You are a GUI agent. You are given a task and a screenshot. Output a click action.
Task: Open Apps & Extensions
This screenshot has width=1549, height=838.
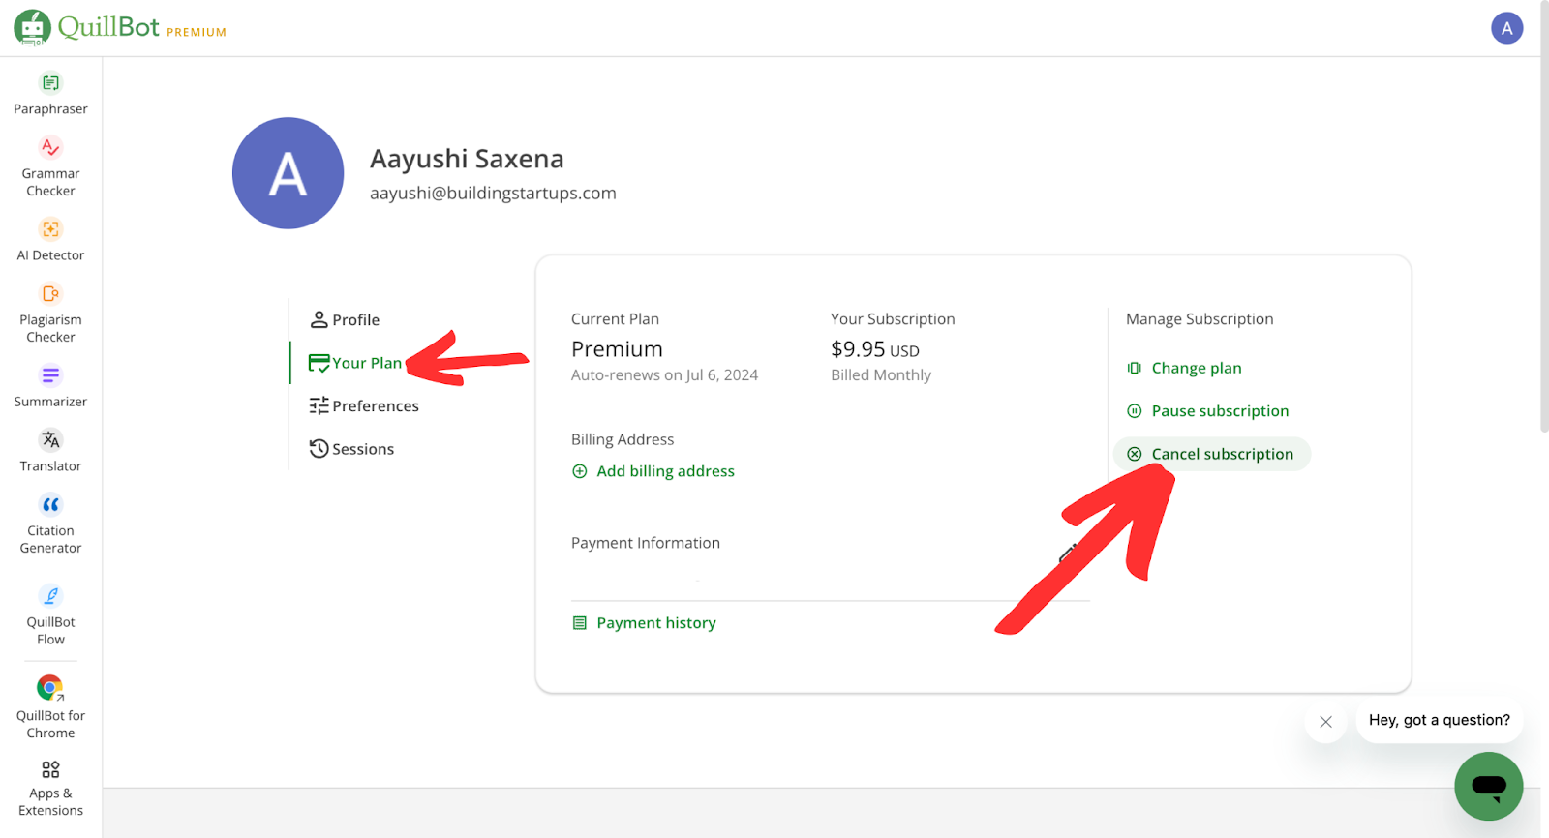[x=50, y=789]
